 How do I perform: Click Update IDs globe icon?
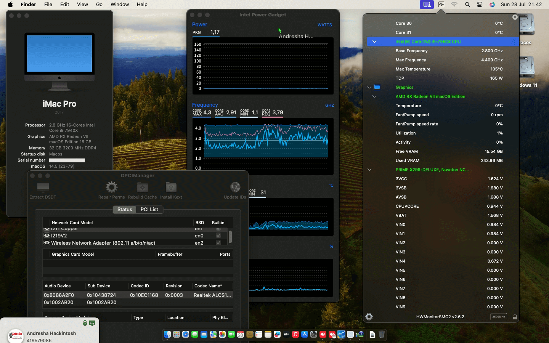[x=235, y=187]
